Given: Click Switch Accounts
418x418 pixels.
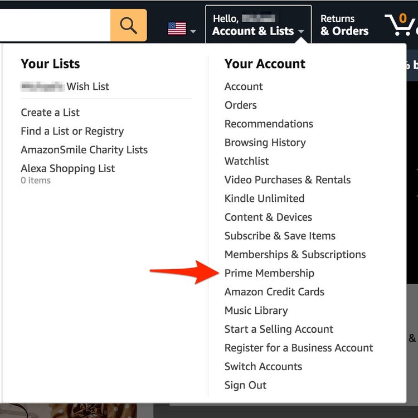Looking at the screenshot, I should click(263, 367).
